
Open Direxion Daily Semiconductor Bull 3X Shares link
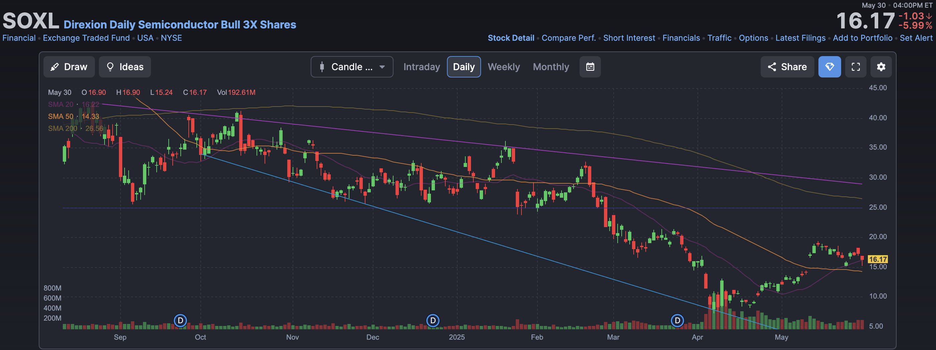(180, 24)
